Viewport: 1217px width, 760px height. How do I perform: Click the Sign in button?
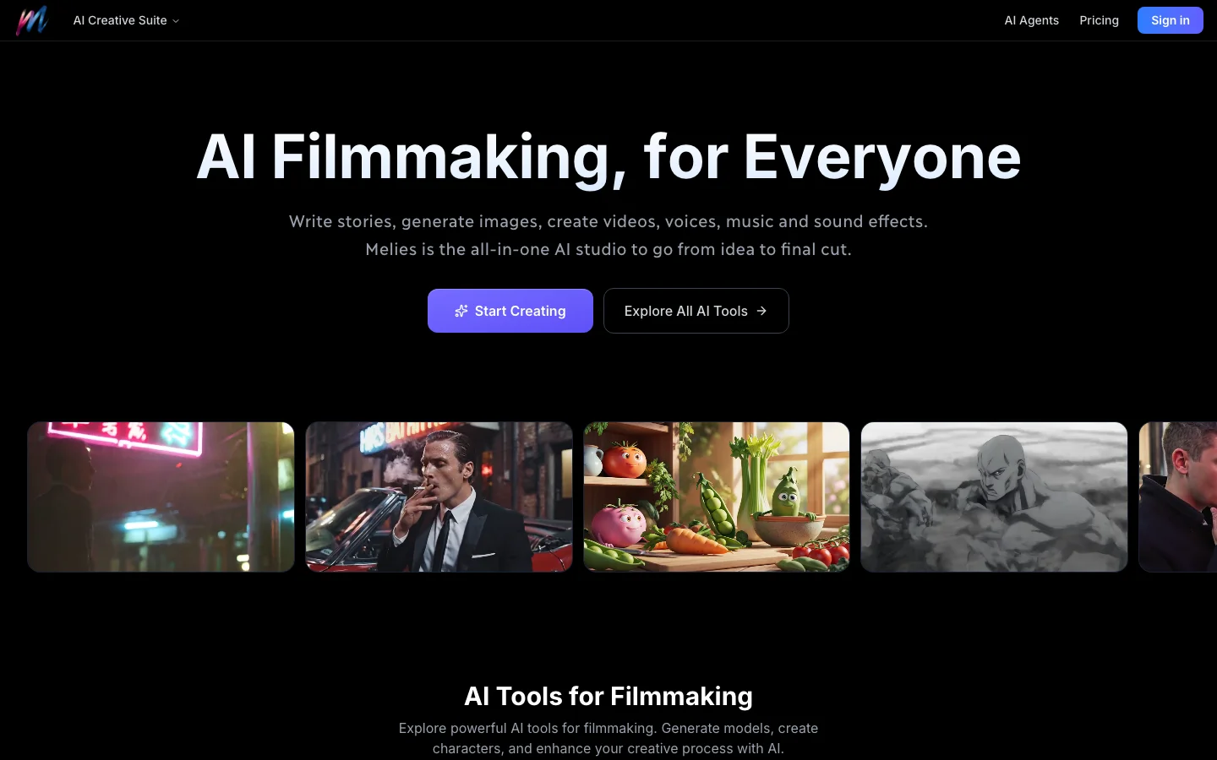(1170, 20)
